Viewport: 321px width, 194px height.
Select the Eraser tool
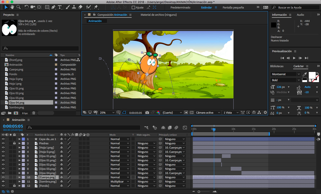80,7
